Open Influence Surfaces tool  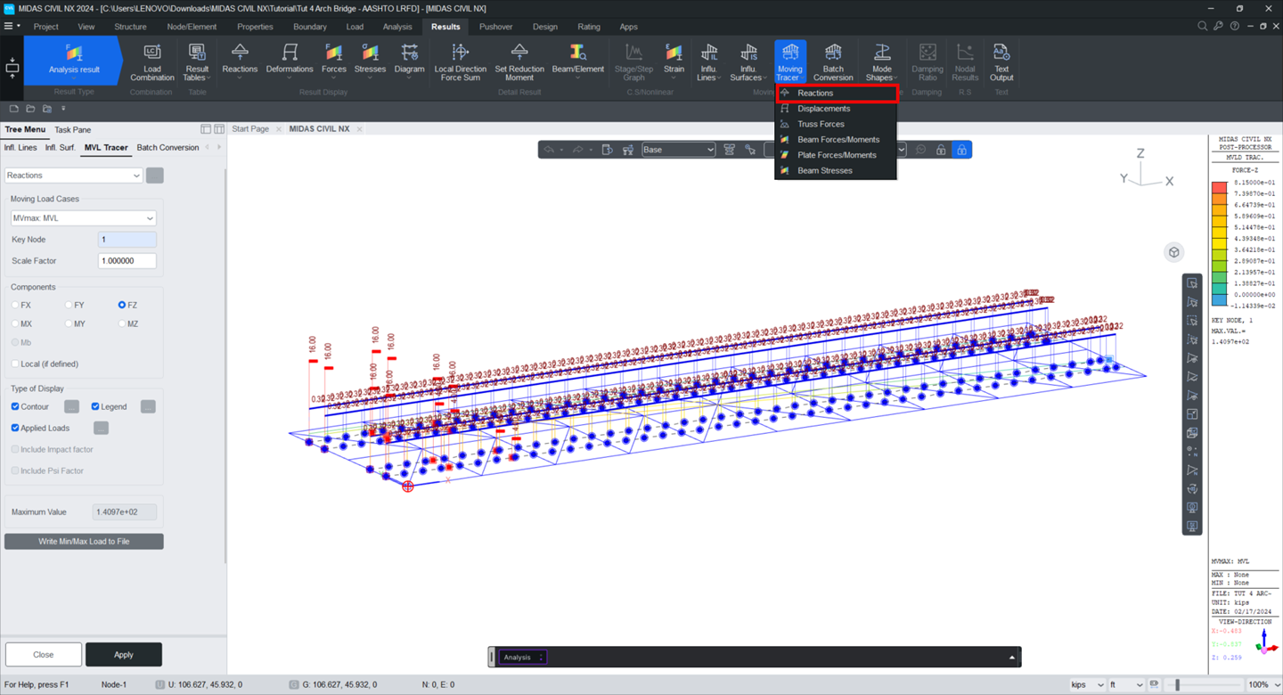point(748,61)
